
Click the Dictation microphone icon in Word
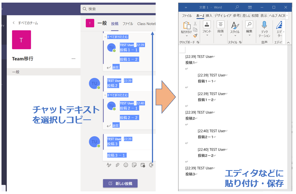pos(264,25)
